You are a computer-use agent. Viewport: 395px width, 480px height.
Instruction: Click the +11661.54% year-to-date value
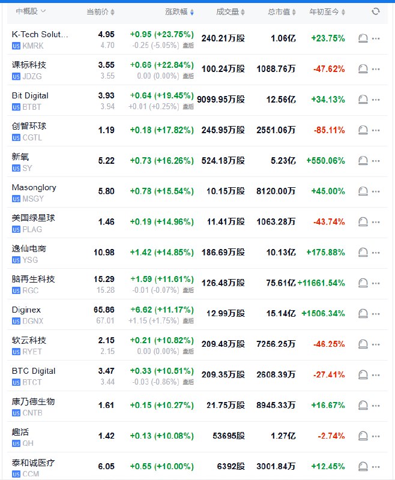[x=321, y=283]
